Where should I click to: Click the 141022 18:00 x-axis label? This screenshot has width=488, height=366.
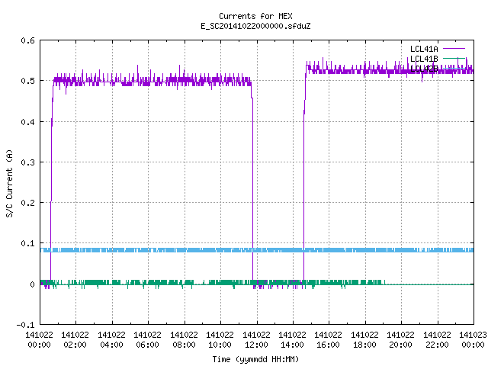(364, 340)
